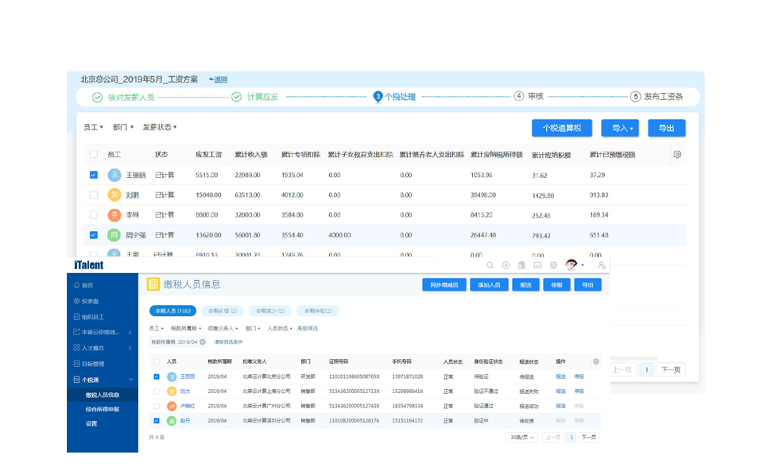Uncheck 周宇强 row in payroll table

pyautogui.click(x=94, y=235)
